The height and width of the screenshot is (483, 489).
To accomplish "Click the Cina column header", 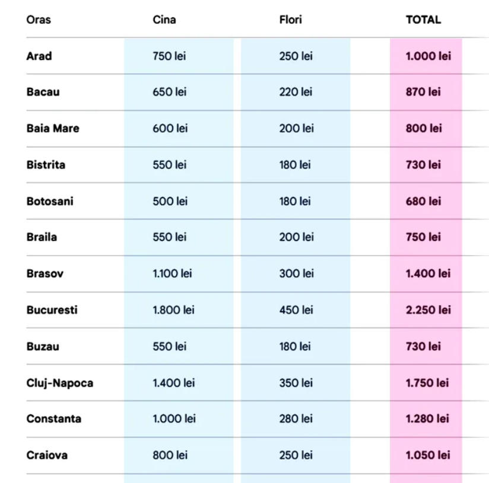I will click(x=164, y=20).
